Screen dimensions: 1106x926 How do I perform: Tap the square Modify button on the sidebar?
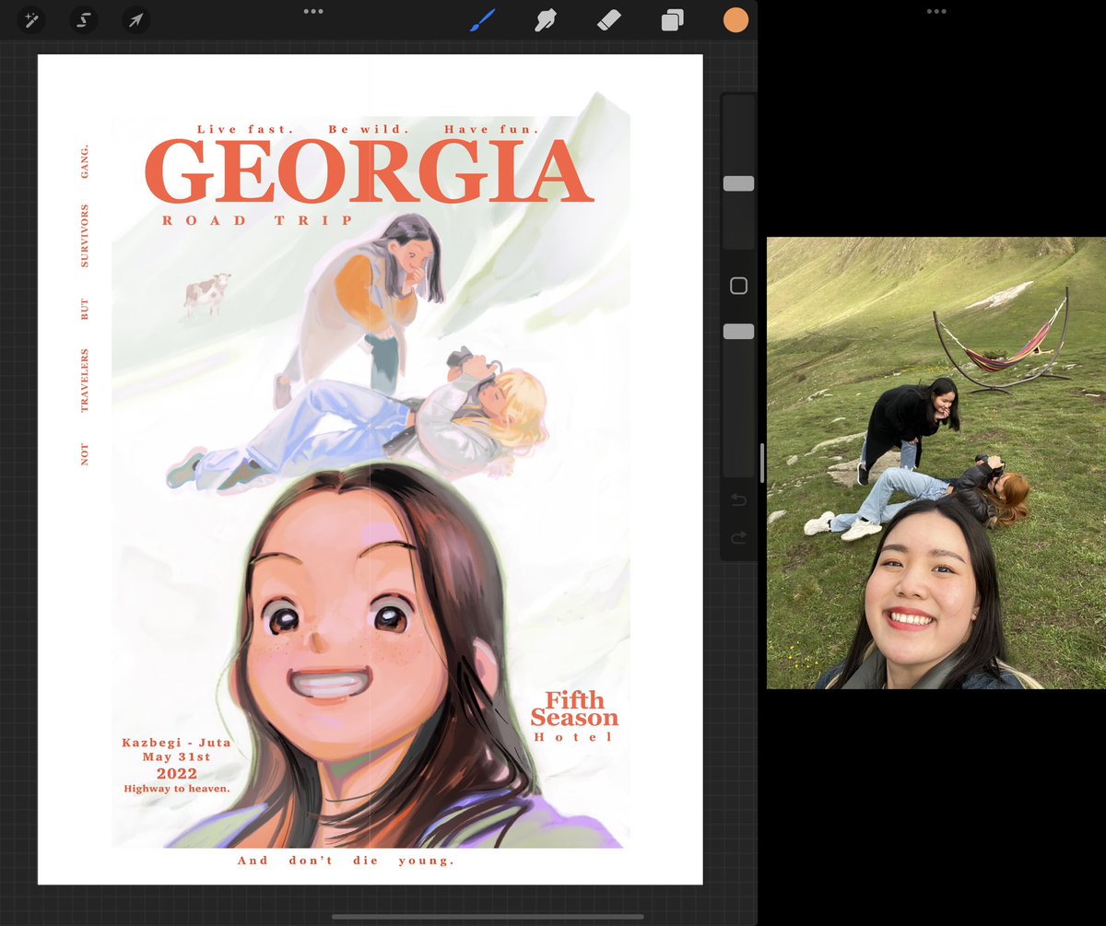[x=737, y=287]
